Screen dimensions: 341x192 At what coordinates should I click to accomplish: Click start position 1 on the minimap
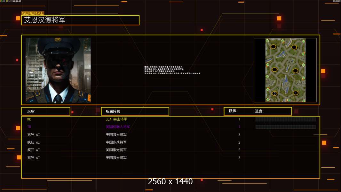(x=296, y=93)
